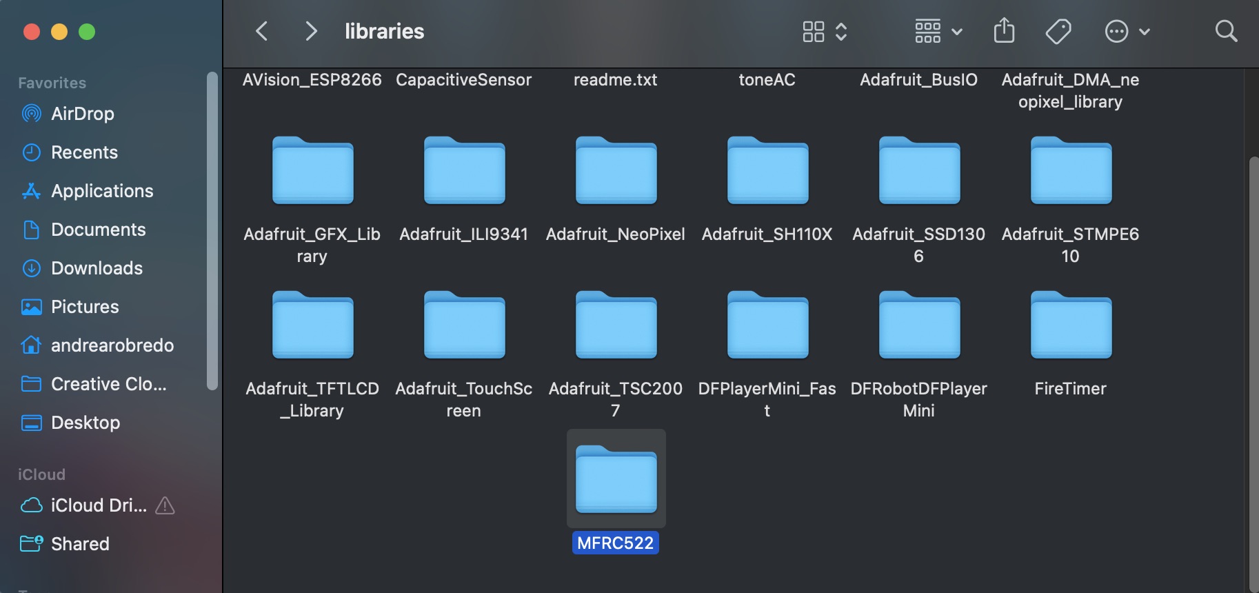This screenshot has height=593, width=1259.
Task: Select the DFPlayerMini_Fast folder icon
Action: click(767, 325)
